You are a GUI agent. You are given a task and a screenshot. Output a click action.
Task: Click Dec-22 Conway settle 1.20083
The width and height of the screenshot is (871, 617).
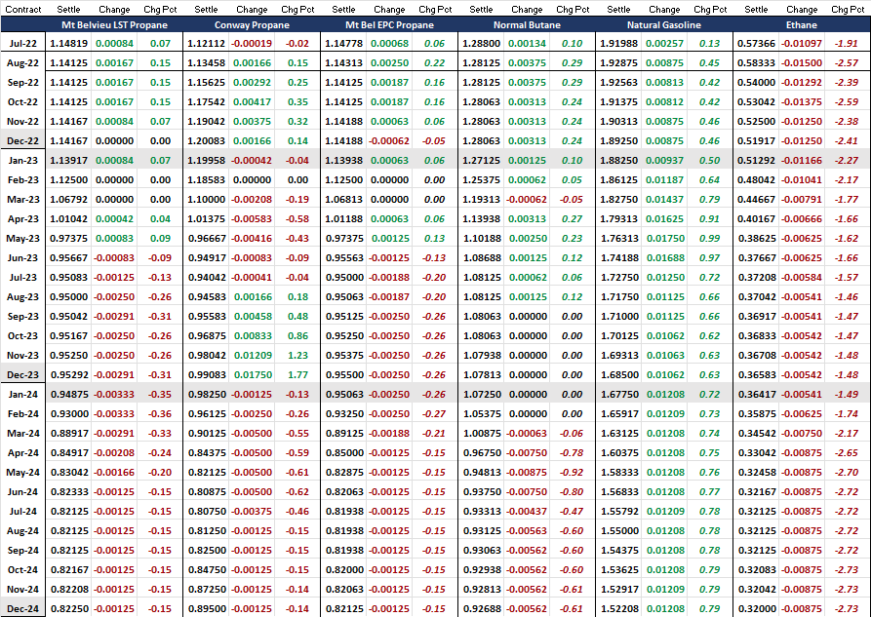point(206,141)
